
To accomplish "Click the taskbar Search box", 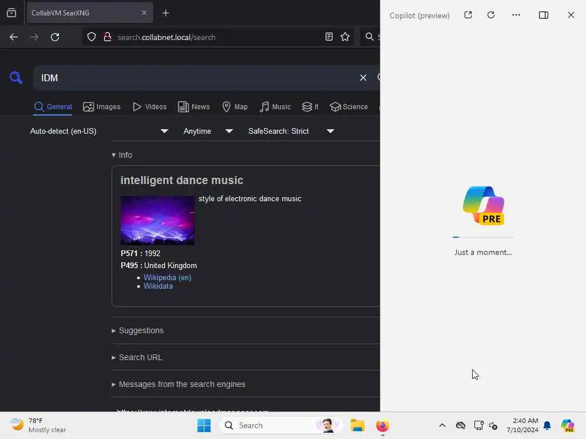I will pyautogui.click(x=280, y=425).
